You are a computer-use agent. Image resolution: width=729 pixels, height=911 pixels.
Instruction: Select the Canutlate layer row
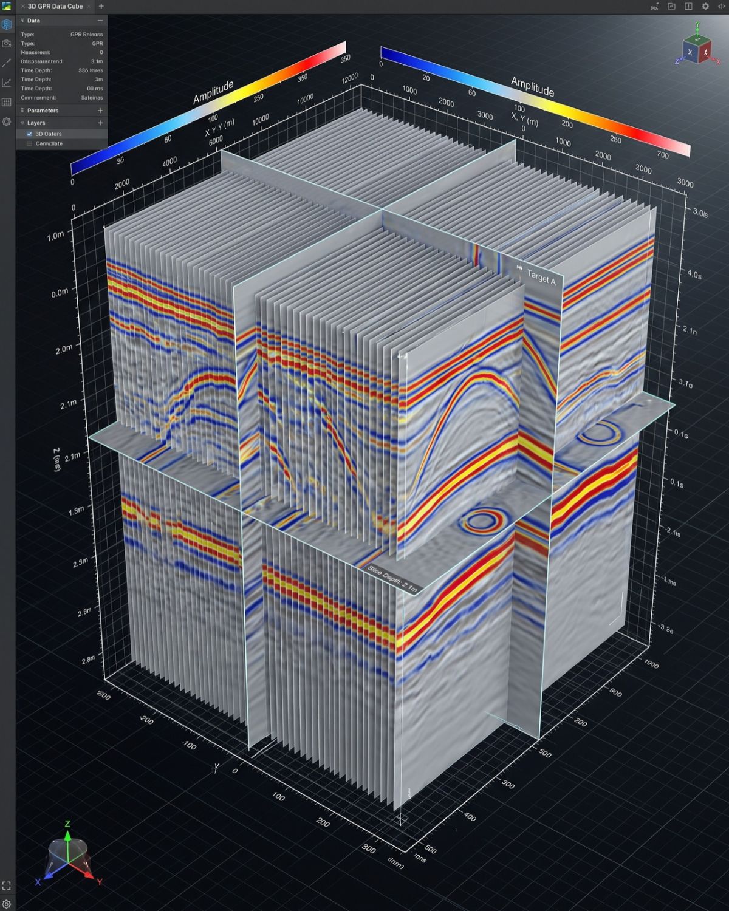(61, 143)
